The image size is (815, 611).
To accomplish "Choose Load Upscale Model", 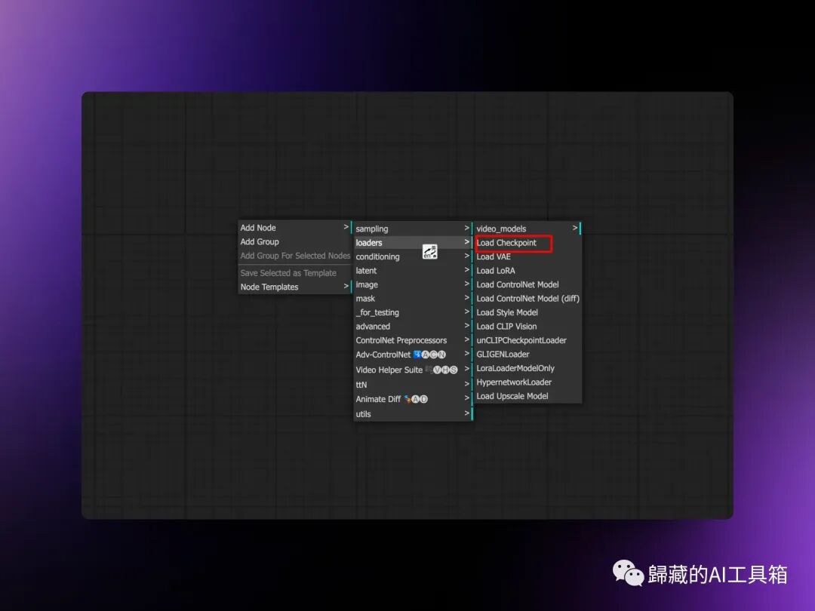I will click(527, 396).
